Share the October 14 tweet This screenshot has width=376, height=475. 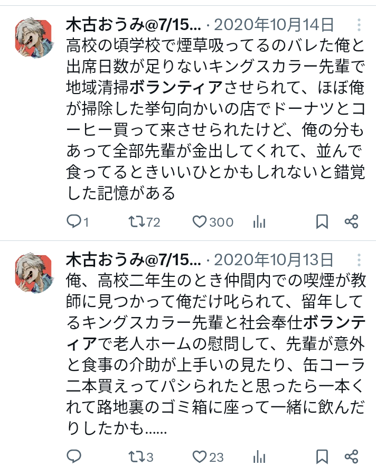(352, 222)
